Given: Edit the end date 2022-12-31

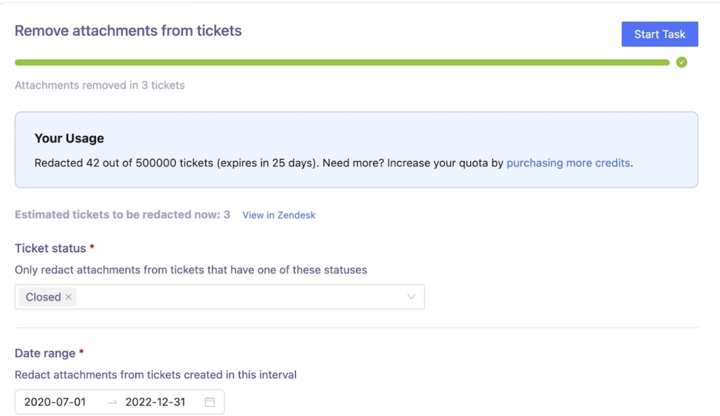Looking at the screenshot, I should pos(155,402).
